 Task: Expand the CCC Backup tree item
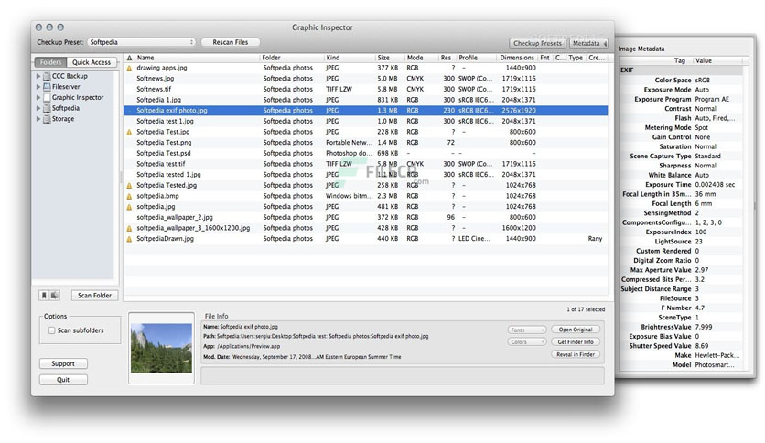coord(38,76)
